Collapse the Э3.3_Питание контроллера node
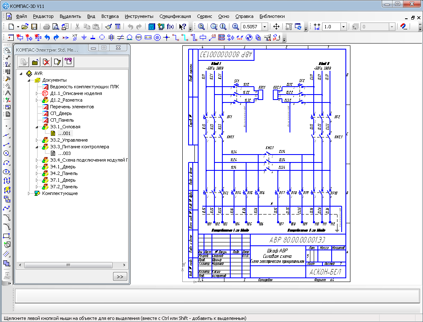Viewport: 423px width, 322px height. pyautogui.click(x=37, y=147)
